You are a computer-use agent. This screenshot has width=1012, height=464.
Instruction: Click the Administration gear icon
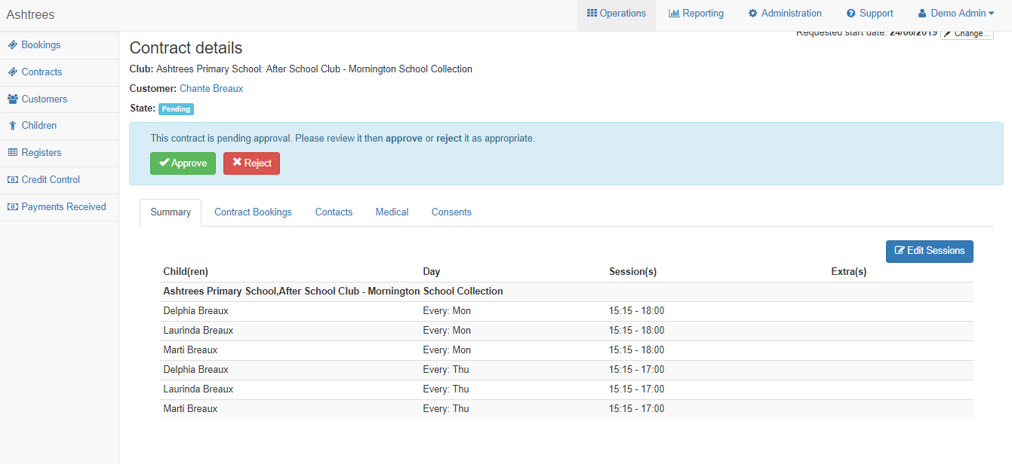coord(752,14)
